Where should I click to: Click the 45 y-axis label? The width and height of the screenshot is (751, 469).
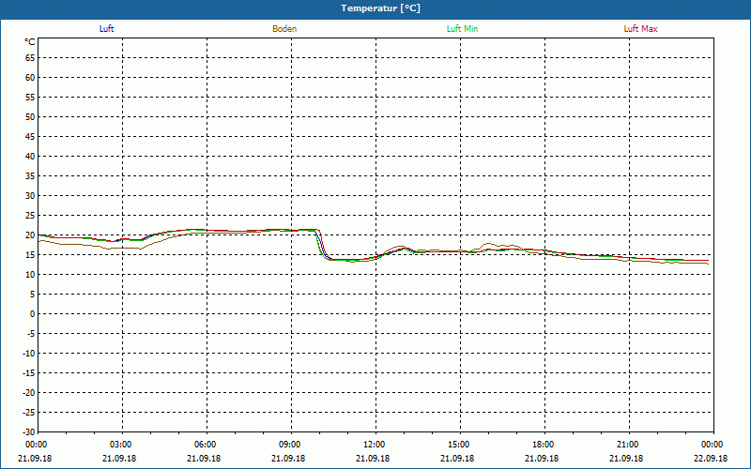coord(30,136)
